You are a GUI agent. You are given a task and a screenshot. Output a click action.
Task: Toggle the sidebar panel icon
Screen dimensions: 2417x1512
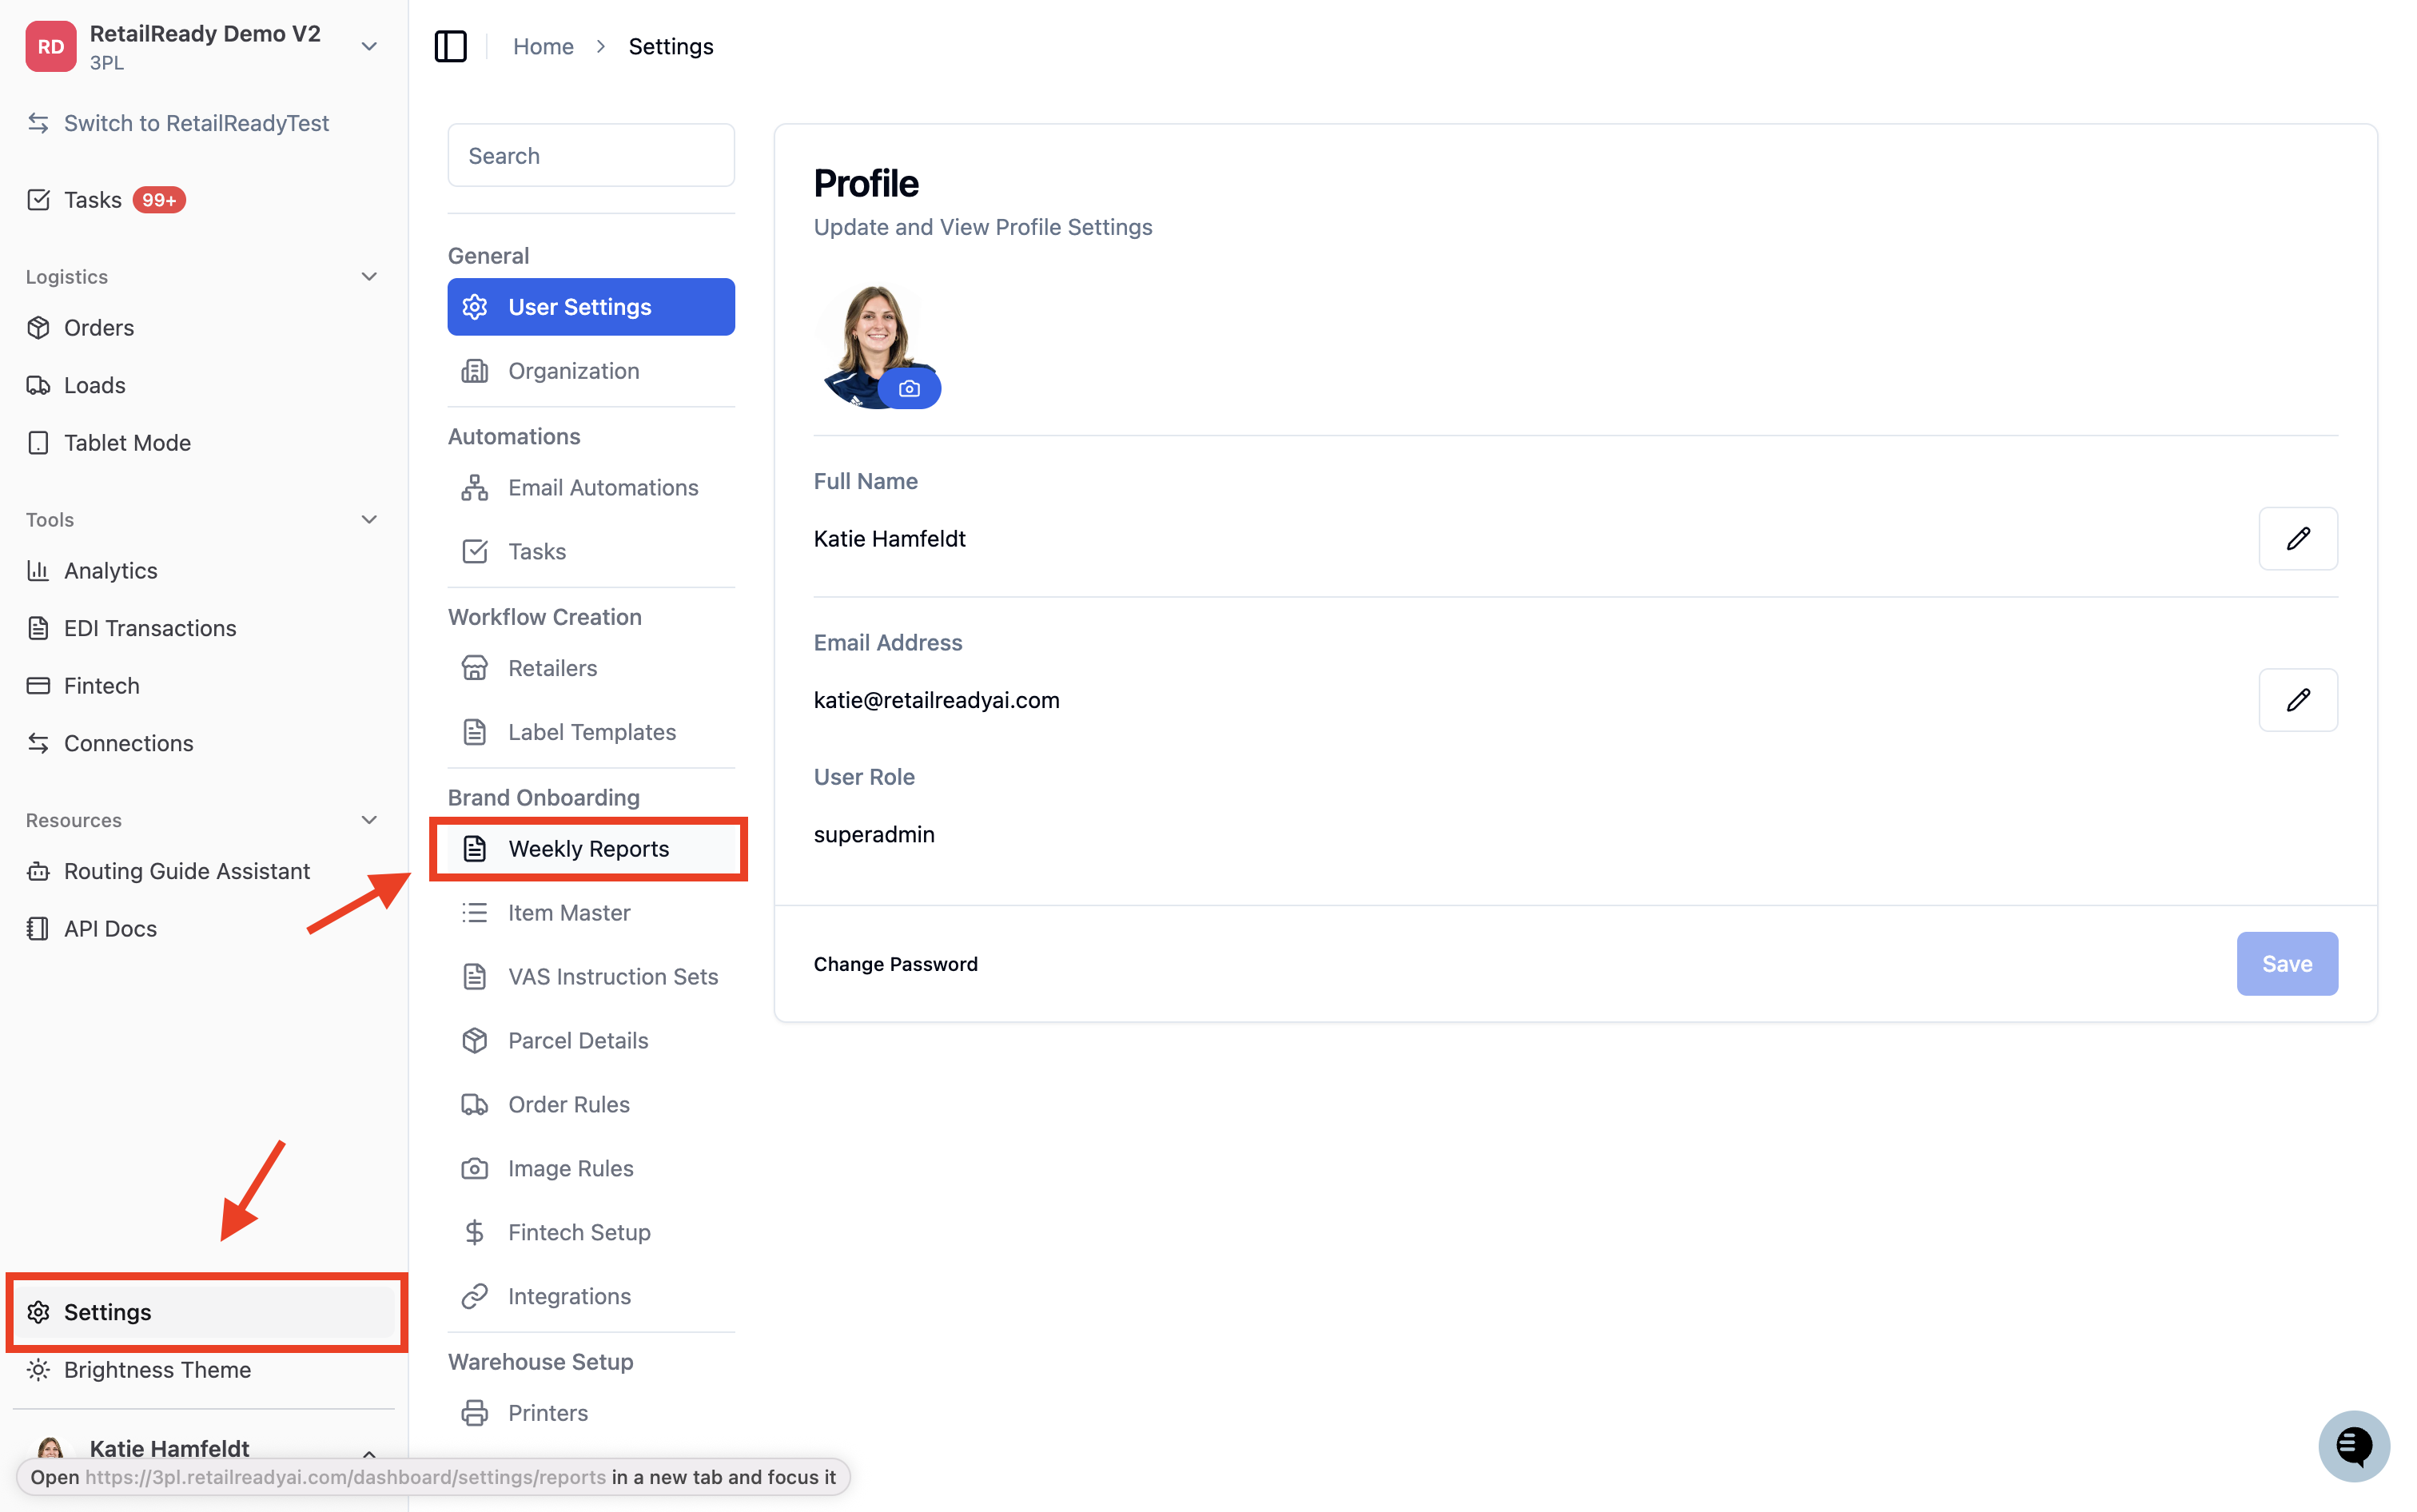pyautogui.click(x=450, y=46)
